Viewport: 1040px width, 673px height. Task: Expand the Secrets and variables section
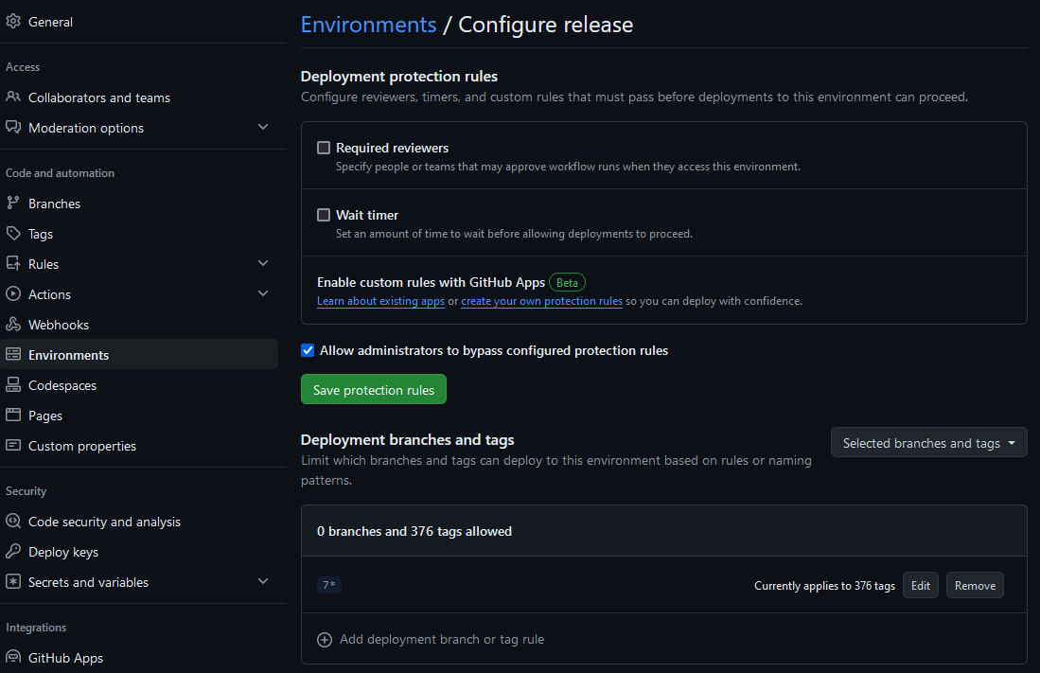point(262,581)
